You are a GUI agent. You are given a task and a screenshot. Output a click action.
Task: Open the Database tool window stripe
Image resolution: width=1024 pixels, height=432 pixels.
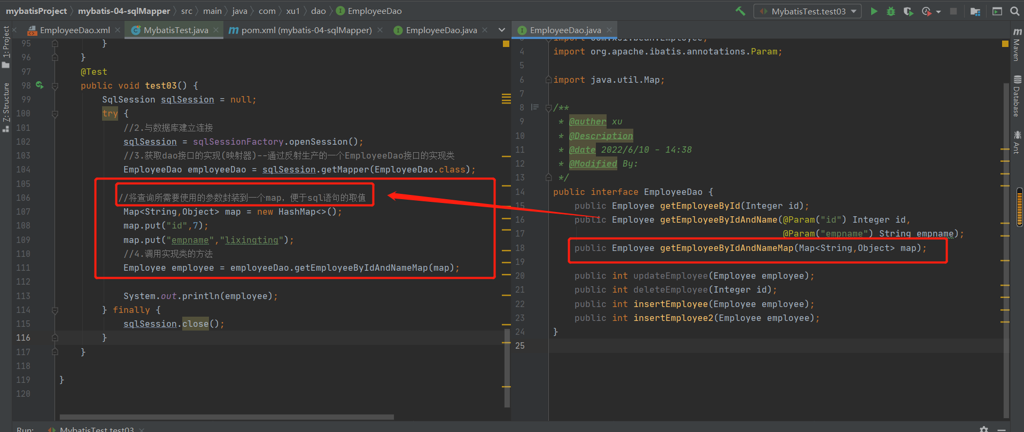coord(1017,96)
